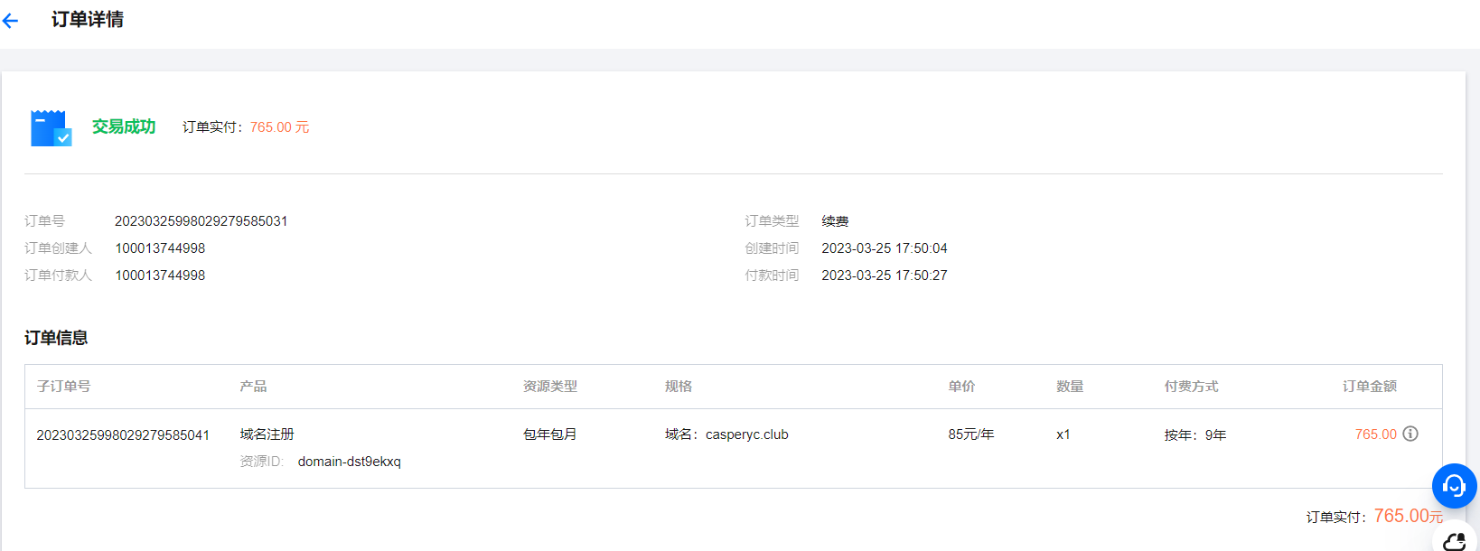
Task: Click order number 20230325998029279585031
Action: coord(201,221)
